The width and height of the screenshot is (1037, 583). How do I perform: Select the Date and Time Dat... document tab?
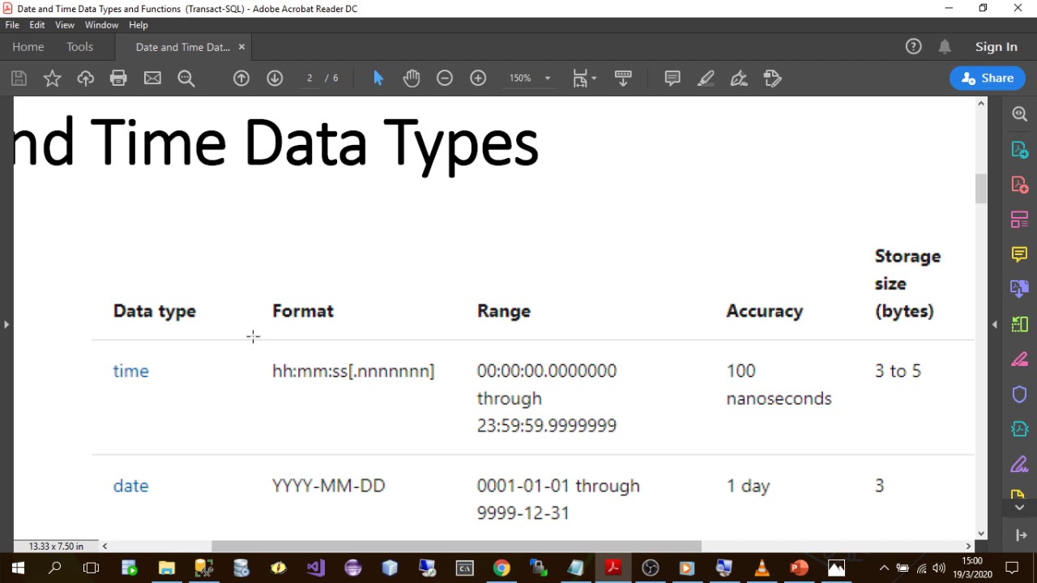coord(183,47)
